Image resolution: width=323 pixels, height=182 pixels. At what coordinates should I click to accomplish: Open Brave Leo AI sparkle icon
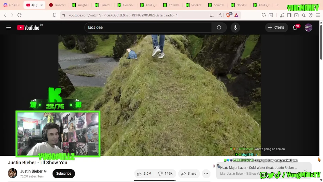[x=303, y=15]
